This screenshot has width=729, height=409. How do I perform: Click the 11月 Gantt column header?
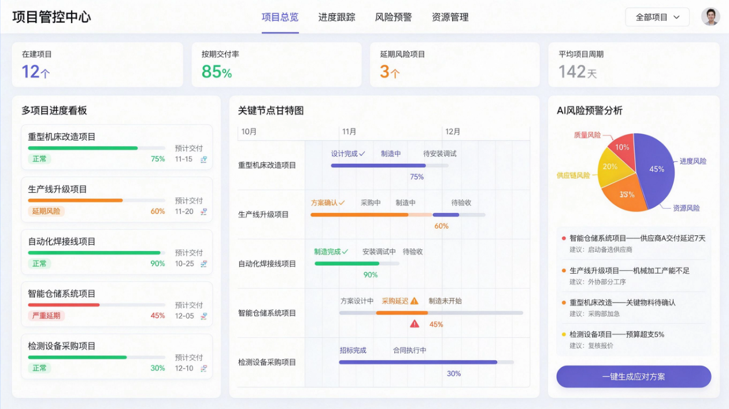coord(349,131)
